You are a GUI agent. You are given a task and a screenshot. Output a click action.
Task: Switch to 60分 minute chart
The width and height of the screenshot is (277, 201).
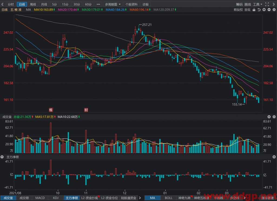[x=88, y=4]
